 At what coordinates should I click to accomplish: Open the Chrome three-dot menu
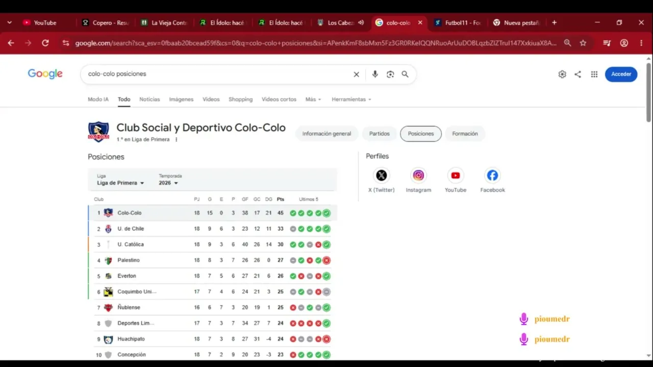tap(641, 43)
